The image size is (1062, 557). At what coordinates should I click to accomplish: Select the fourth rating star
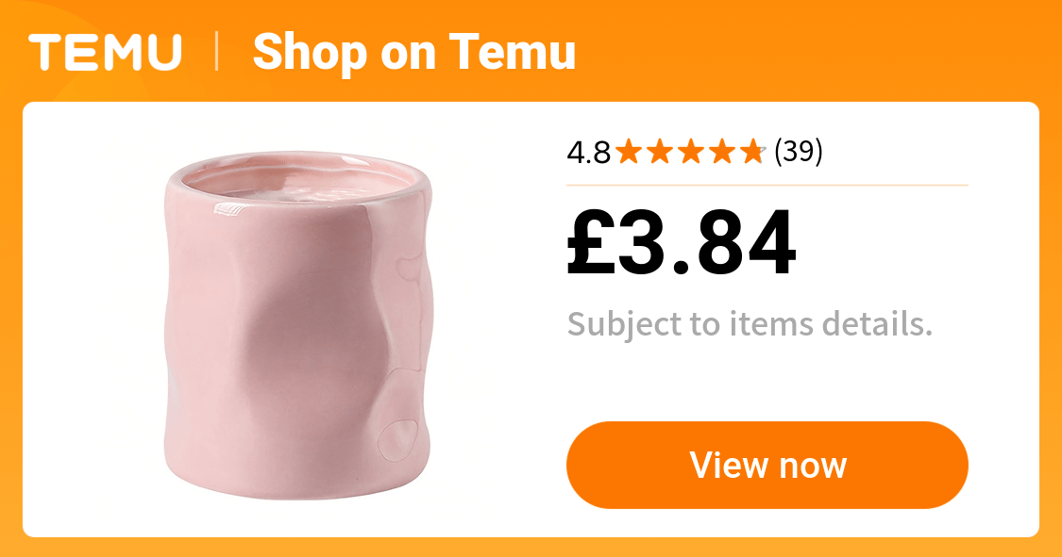[x=722, y=152]
